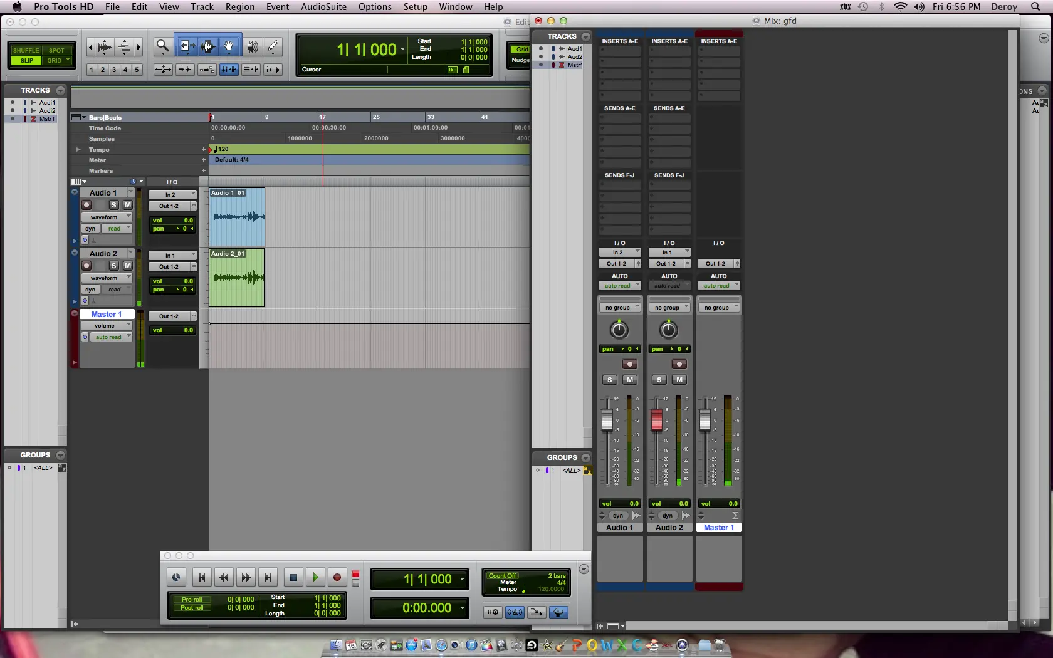Solo Audio 1 channel in Mix window
The image size is (1053, 658).
point(609,380)
